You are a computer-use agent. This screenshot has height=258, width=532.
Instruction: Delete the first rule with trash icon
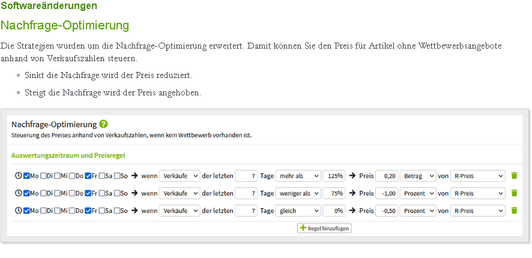515,176
